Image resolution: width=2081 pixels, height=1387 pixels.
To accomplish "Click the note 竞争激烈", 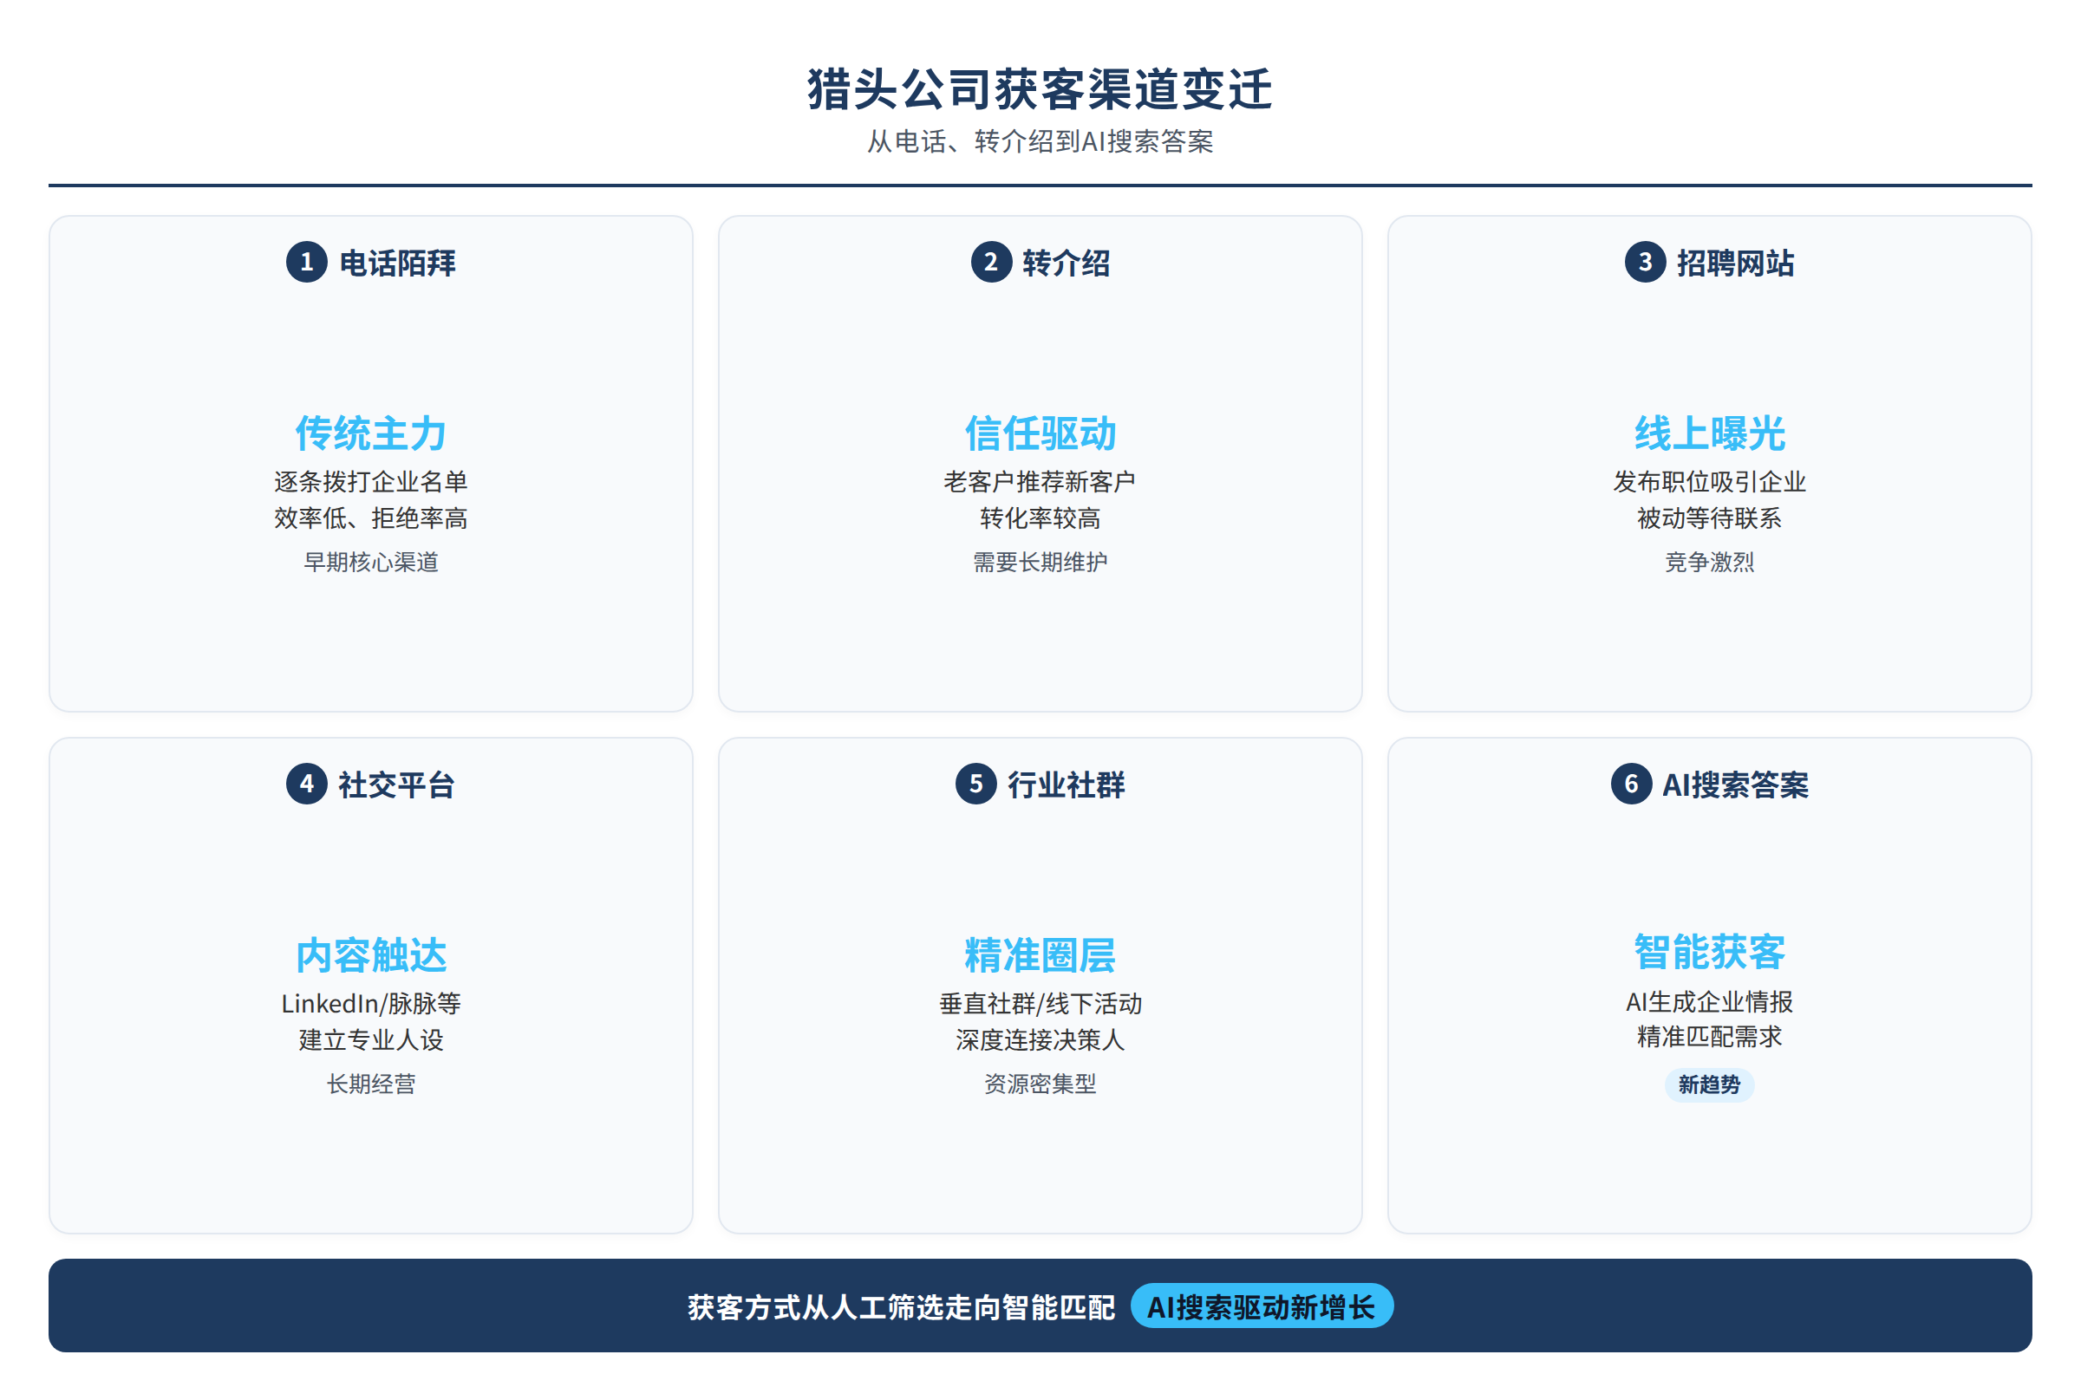I will [1709, 563].
